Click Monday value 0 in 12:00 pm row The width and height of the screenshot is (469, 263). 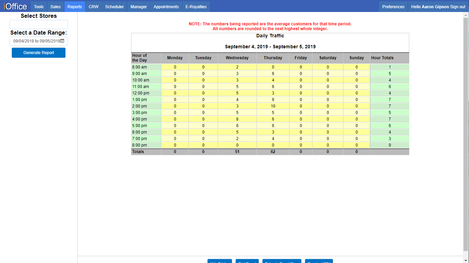tap(175, 93)
